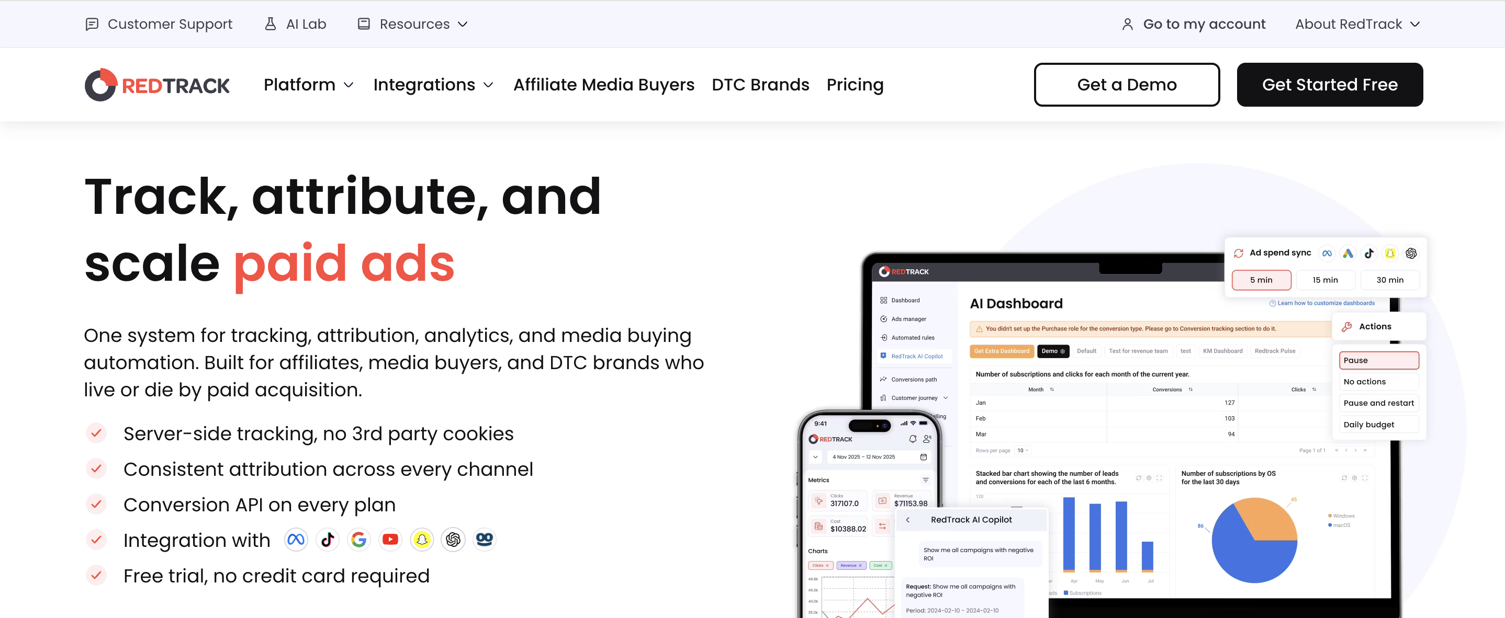The height and width of the screenshot is (618, 1505).
Task: Switch to the Redtrack Pulse tab
Action: pos(1275,351)
